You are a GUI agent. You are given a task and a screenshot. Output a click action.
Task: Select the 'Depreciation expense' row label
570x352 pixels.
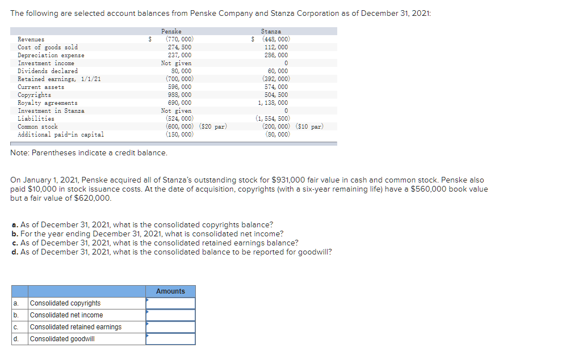pyautogui.click(x=51, y=55)
